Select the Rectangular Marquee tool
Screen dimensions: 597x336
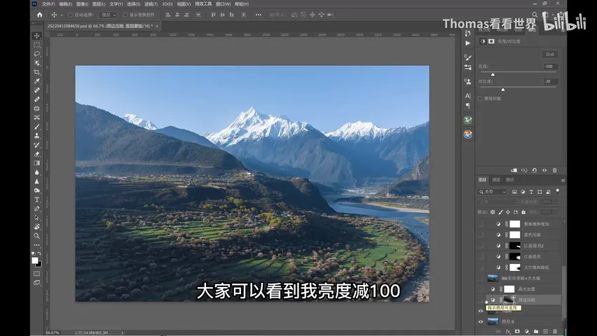coord(37,45)
